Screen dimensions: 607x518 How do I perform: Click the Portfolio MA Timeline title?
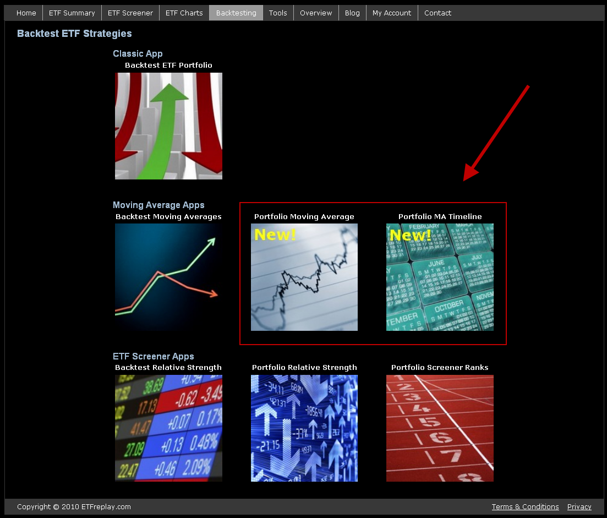click(440, 216)
